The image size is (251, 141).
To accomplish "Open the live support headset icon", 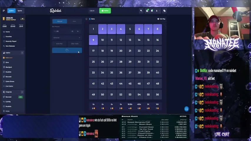I will 186,109.
